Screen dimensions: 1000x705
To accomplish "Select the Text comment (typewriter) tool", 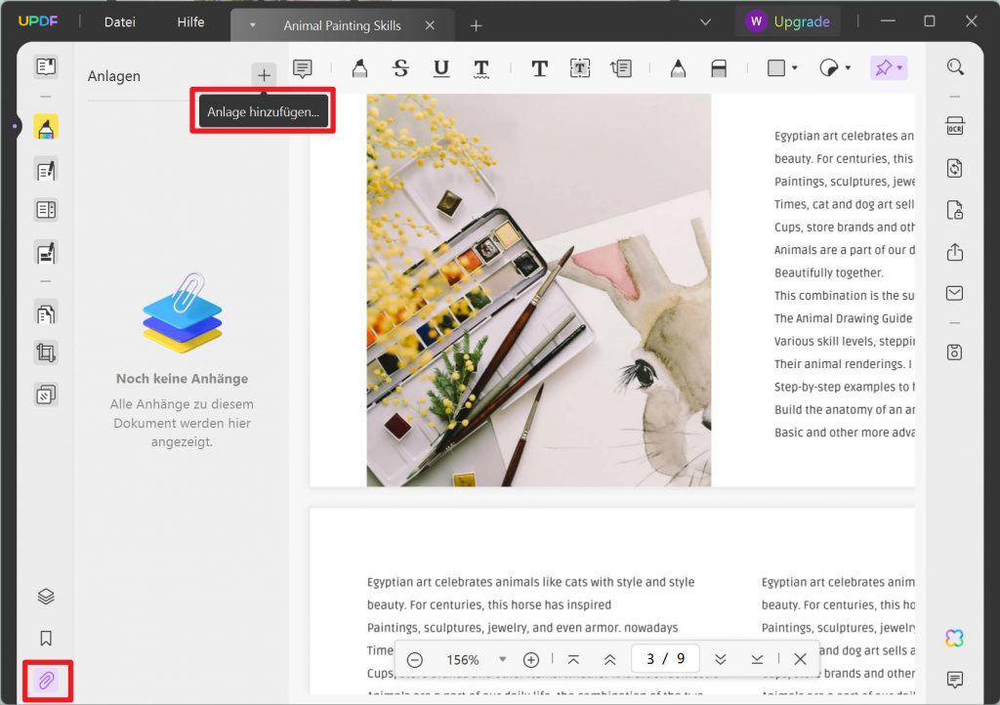I will 539,67.
